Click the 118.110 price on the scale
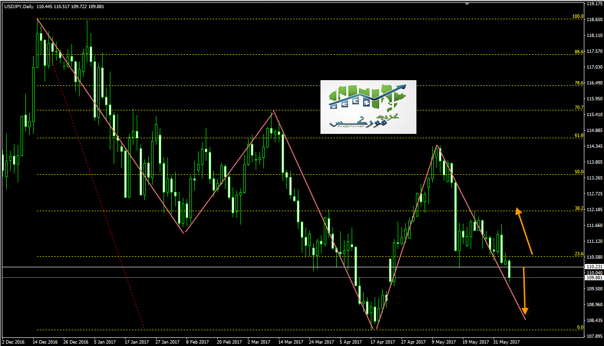 pos(595,36)
